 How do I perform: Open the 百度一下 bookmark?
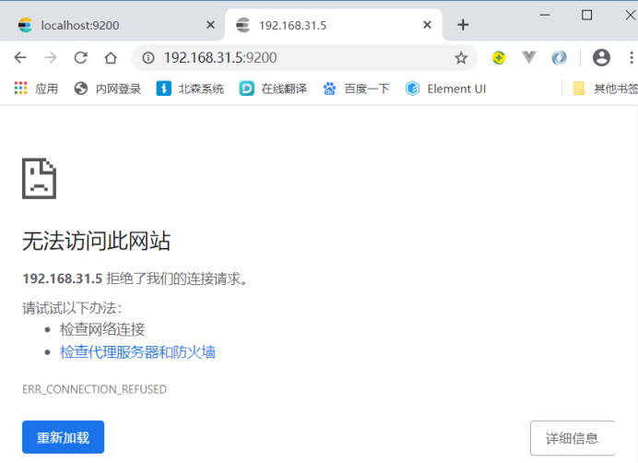point(356,89)
